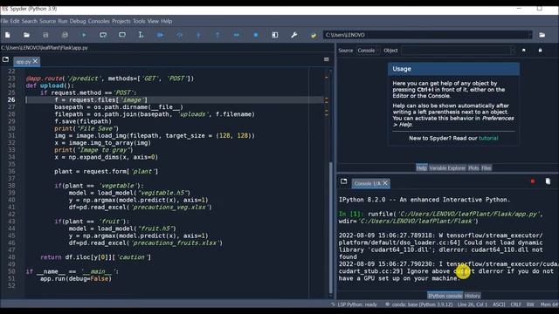Run current cell

103,35
